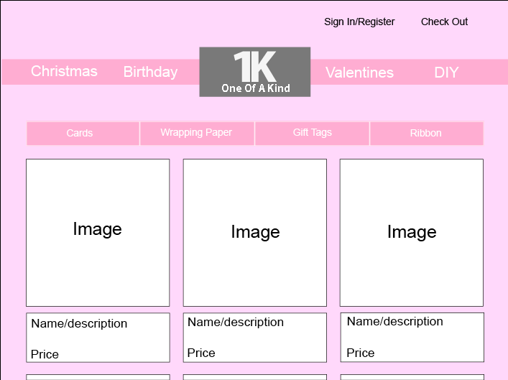The width and height of the screenshot is (508, 380).
Task: Click the 1K One Of A Kind logo
Action: 254,72
